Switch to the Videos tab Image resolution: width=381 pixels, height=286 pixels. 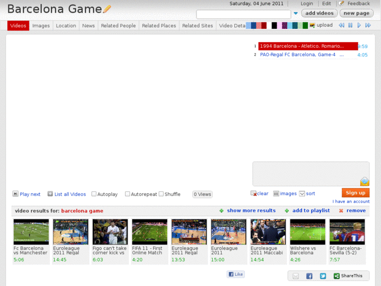pos(18,26)
